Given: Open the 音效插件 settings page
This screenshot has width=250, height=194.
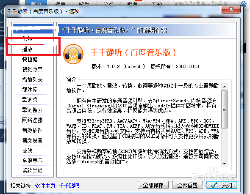Looking at the screenshot, I should [32, 131].
